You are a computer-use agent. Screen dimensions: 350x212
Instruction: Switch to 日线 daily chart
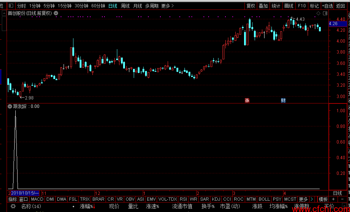click(113, 6)
